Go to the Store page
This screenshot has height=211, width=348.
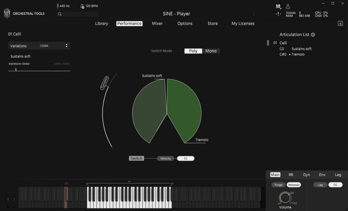tap(212, 23)
